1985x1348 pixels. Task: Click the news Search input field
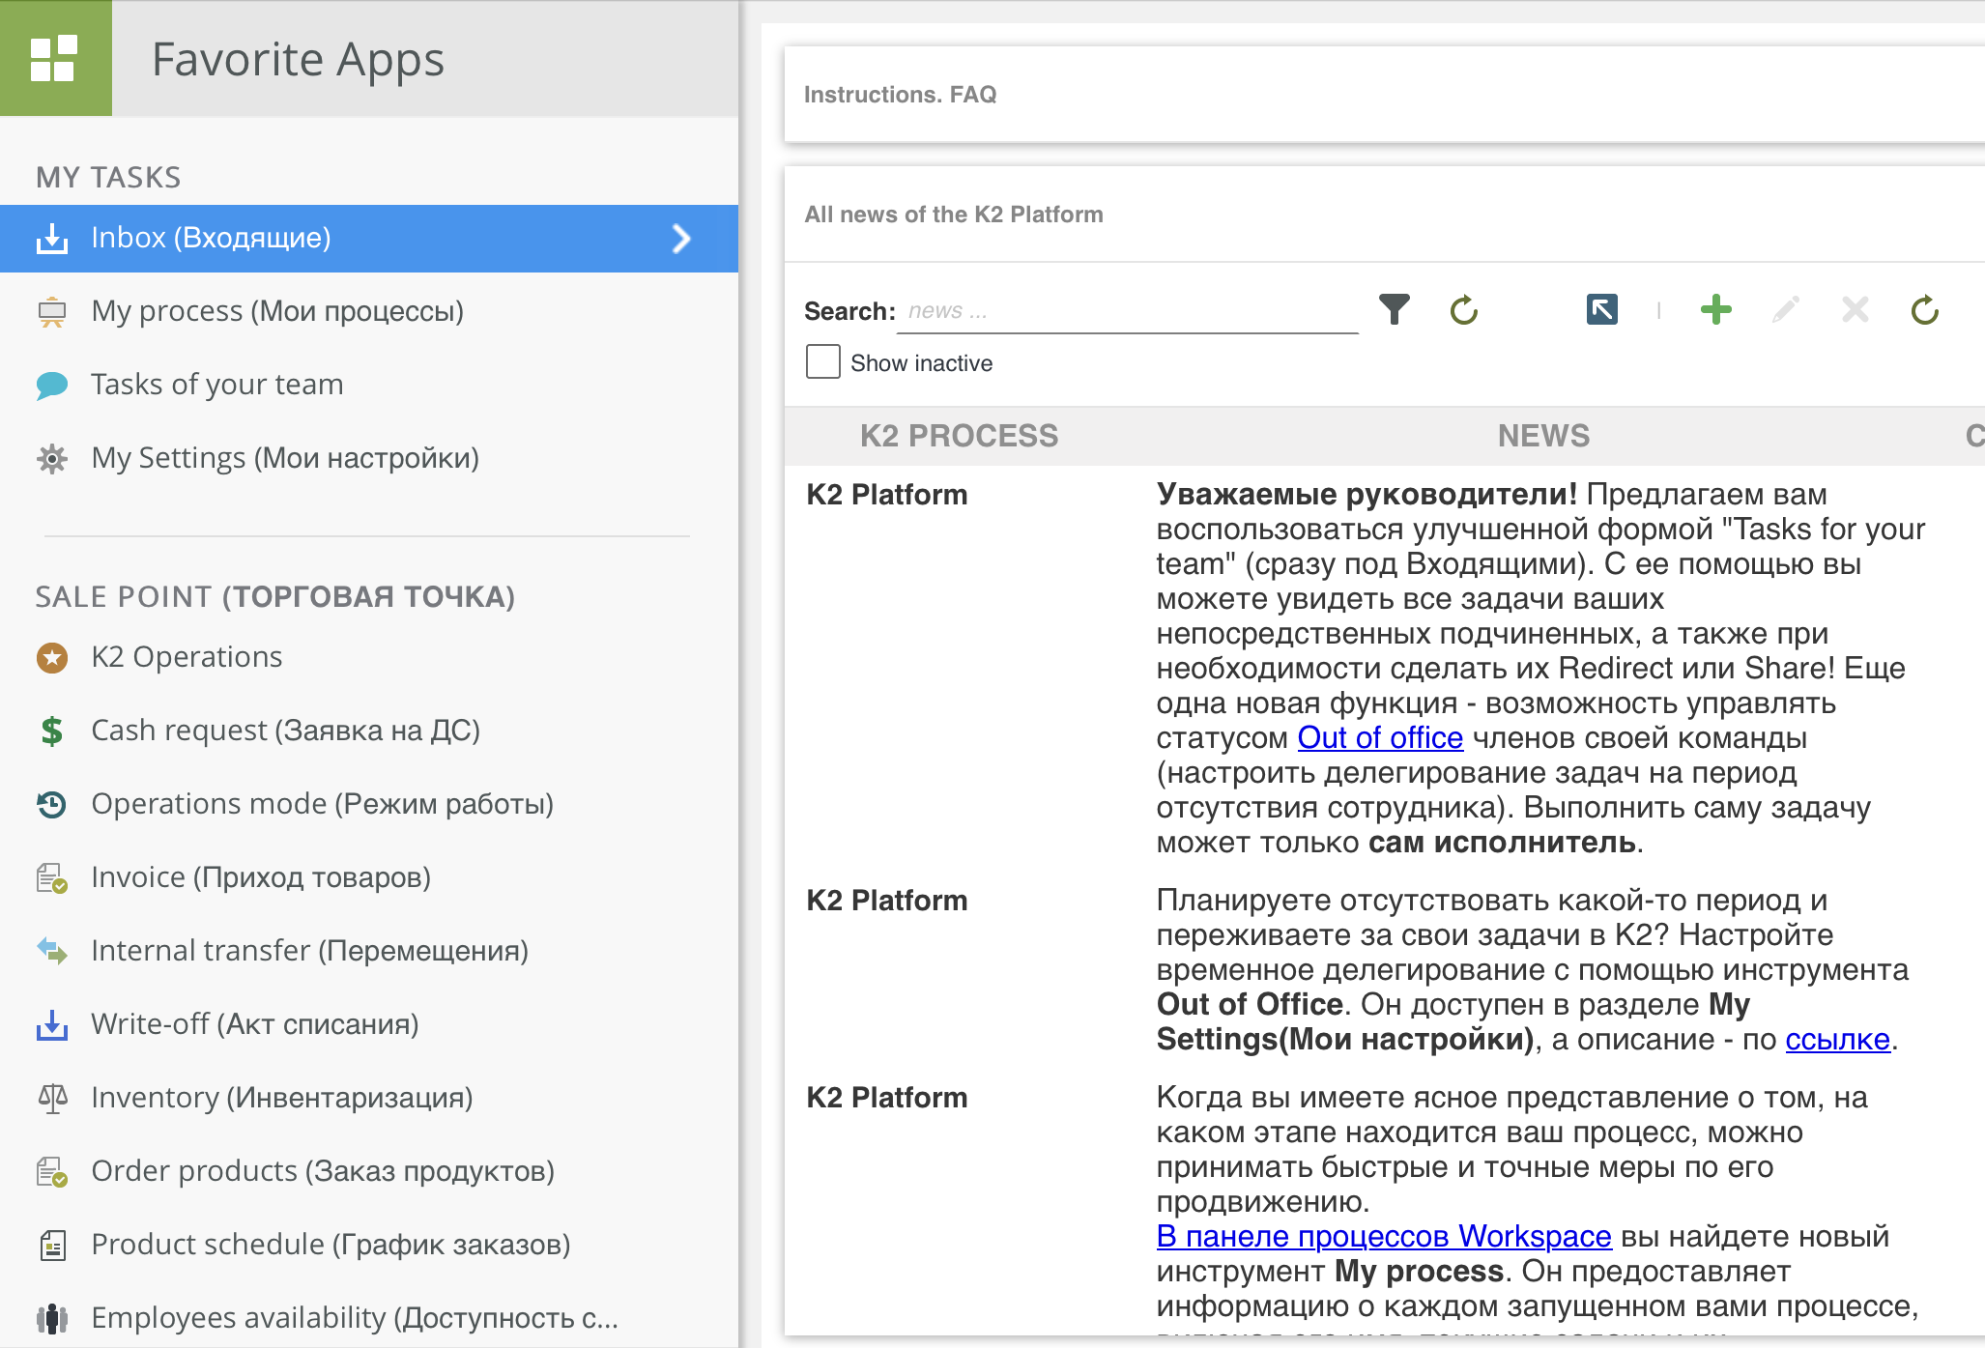coord(1128,311)
